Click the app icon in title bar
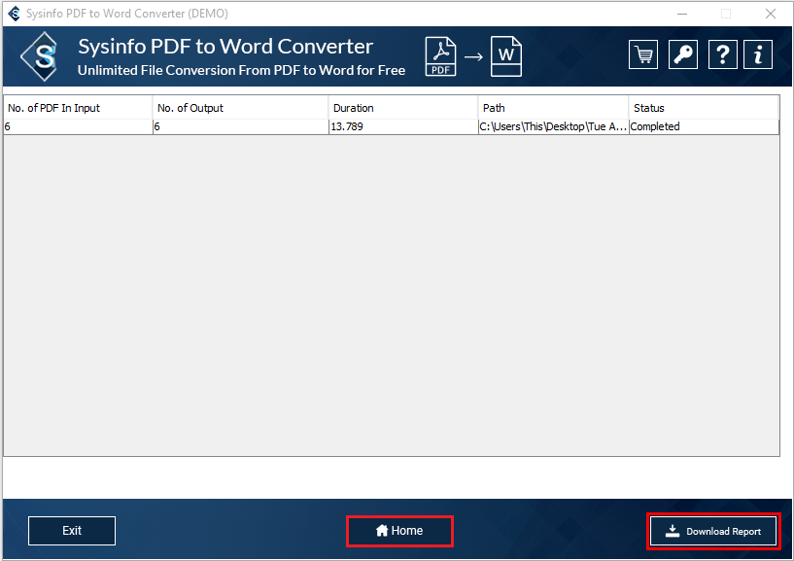 (14, 14)
